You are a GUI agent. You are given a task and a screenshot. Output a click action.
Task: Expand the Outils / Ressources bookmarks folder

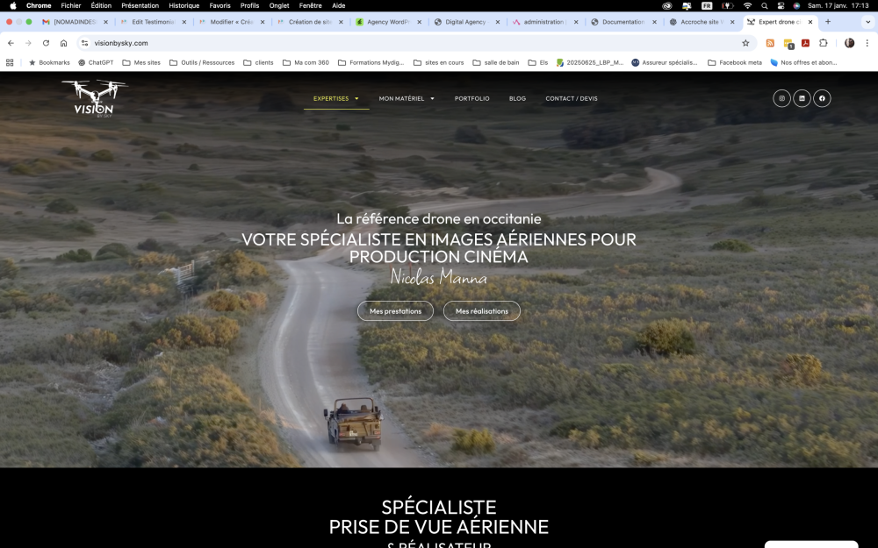(205, 61)
